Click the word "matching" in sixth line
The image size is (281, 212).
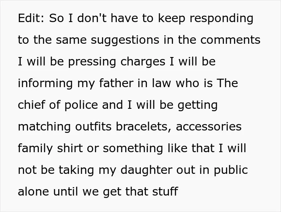point(44,127)
